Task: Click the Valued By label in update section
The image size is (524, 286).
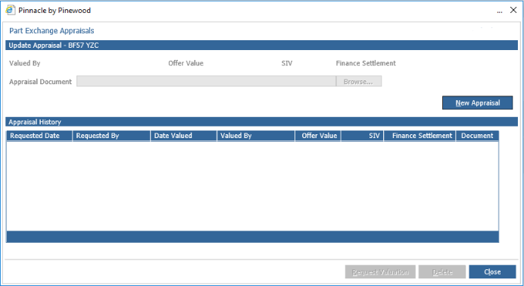Action: pos(25,63)
